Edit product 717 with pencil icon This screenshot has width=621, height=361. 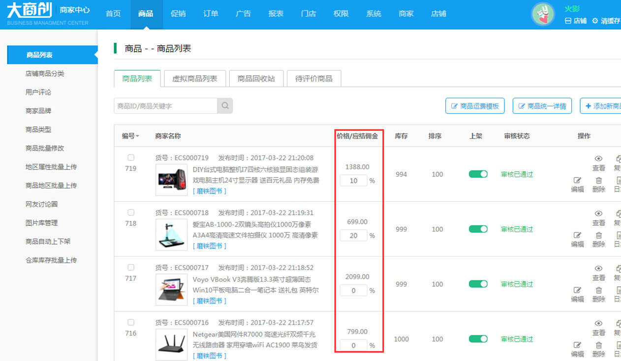click(x=577, y=291)
